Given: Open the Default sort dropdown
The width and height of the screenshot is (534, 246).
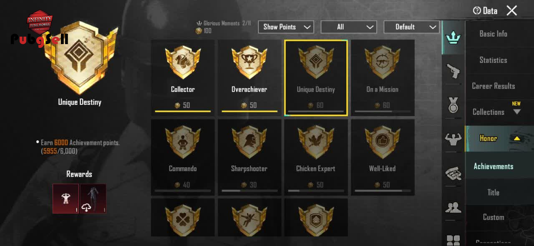Looking at the screenshot, I should pyautogui.click(x=411, y=27).
